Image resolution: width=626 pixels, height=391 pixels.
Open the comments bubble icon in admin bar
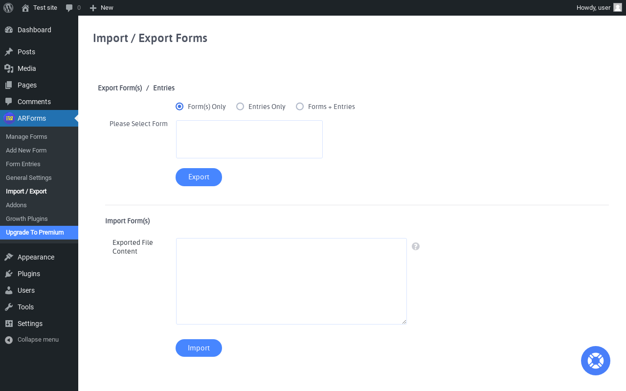69,8
